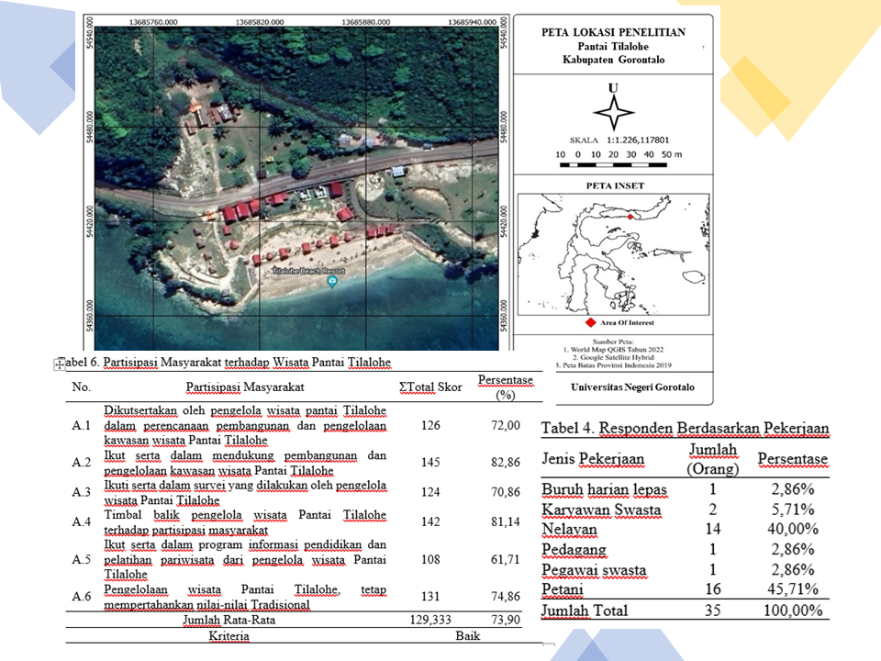Click row label "A.5"
This screenshot has height=661, width=881.
[82, 559]
